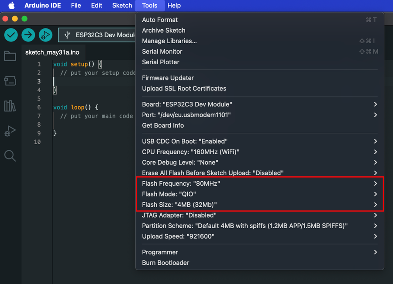Open the Sketchbook folder sidebar icon
This screenshot has width=393, height=284.
click(10, 56)
